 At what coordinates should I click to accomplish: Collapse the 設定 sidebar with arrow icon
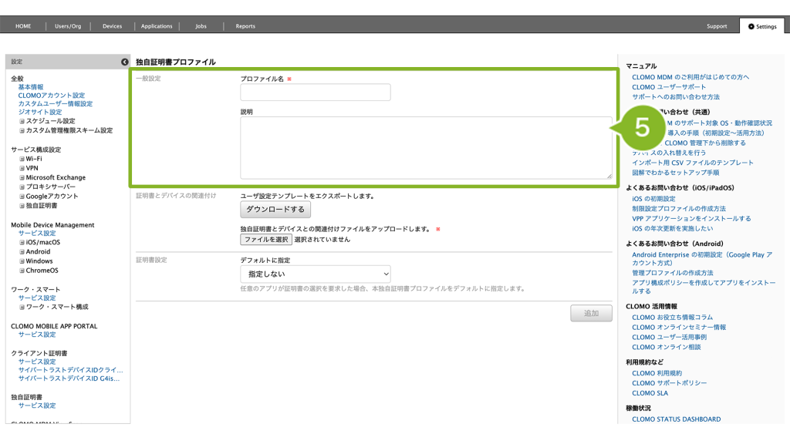coord(124,62)
